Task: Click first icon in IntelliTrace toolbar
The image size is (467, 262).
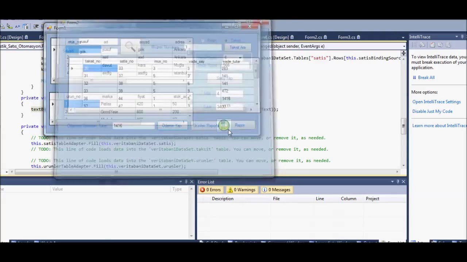Action: [414, 45]
